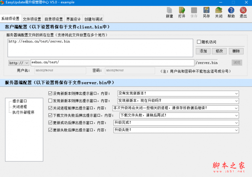Select http://eehuo.cn/test/server.bin list entry

[39, 42]
